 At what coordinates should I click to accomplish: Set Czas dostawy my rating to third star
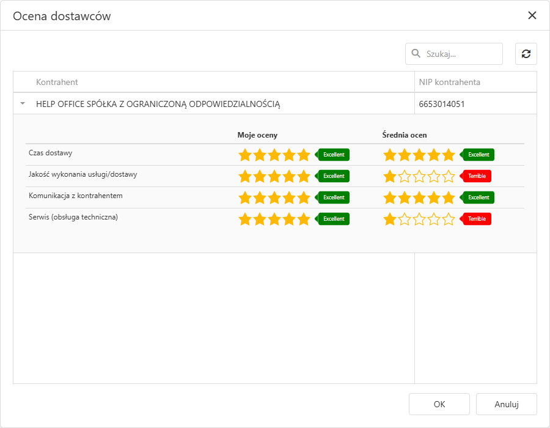click(x=274, y=155)
